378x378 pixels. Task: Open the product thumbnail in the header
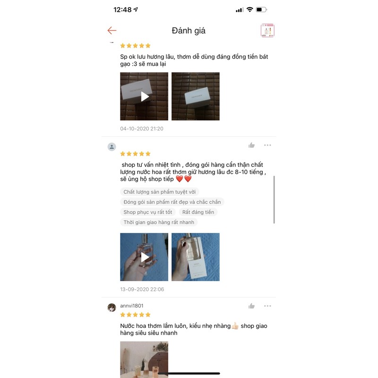click(x=267, y=30)
